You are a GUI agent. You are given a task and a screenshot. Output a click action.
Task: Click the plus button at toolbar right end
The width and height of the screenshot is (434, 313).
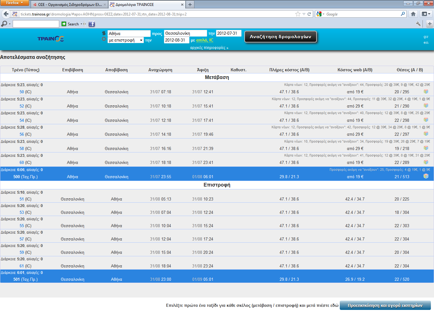[x=430, y=24]
